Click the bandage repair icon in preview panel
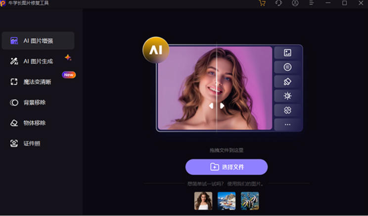Image resolution: width=368 pixels, height=216 pixels. [x=287, y=110]
